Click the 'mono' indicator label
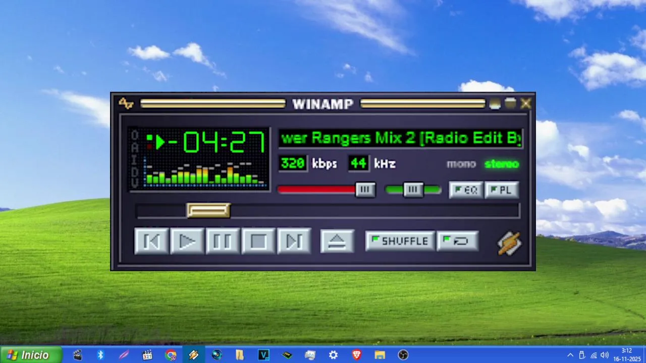 coord(461,164)
